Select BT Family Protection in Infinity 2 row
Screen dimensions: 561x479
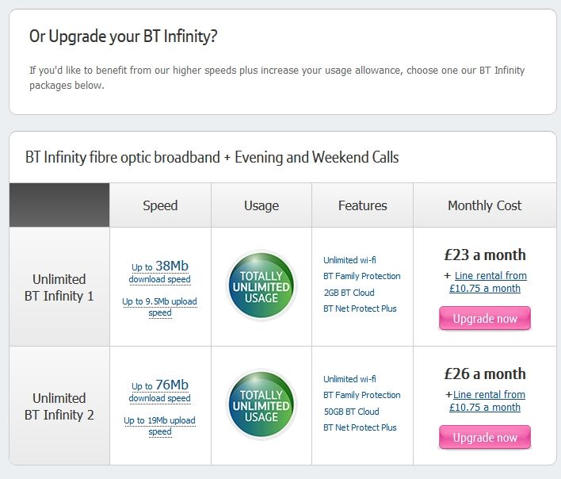361,395
